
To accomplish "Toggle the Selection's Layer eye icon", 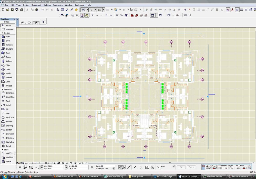I will pos(221,168).
